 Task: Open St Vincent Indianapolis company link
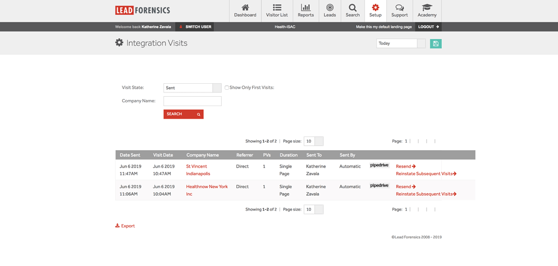click(x=198, y=170)
